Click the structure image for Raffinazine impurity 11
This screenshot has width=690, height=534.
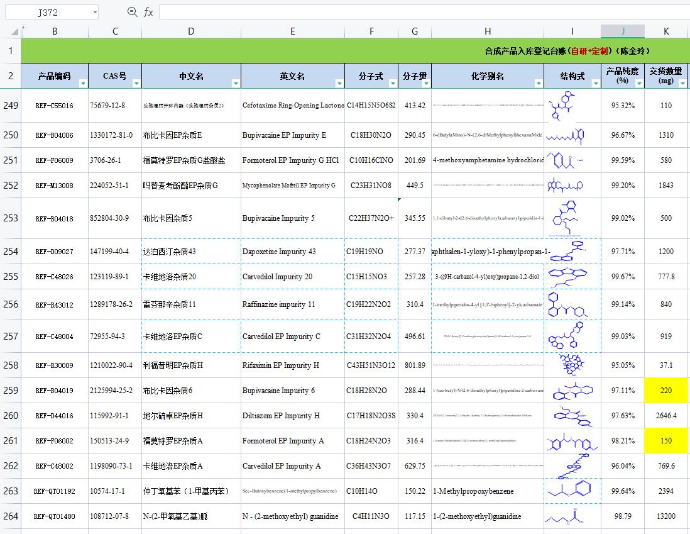coord(568,304)
